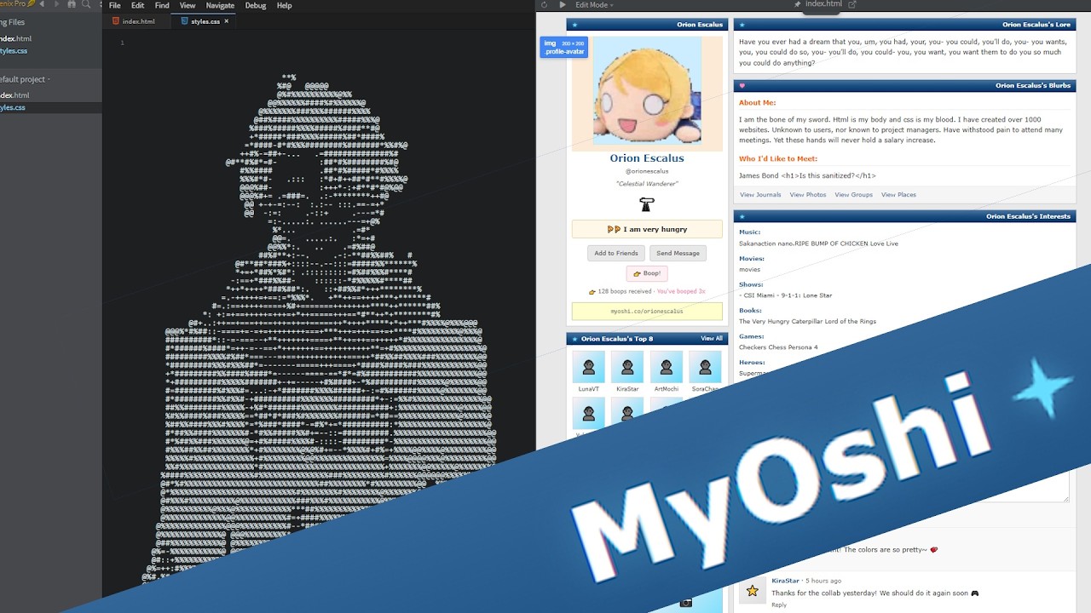Click line number 1 in editor gutter
The height and width of the screenshot is (613, 1091).
[x=122, y=43]
